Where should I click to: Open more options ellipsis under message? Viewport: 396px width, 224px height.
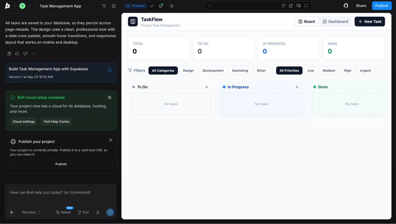tap(33, 53)
